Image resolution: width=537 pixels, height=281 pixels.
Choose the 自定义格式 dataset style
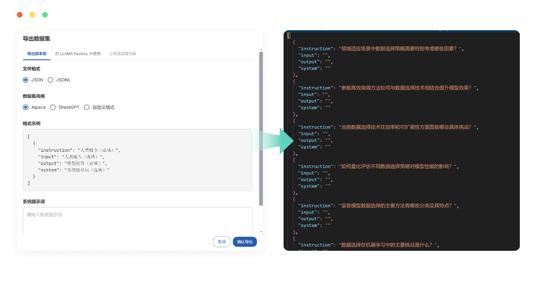point(87,107)
